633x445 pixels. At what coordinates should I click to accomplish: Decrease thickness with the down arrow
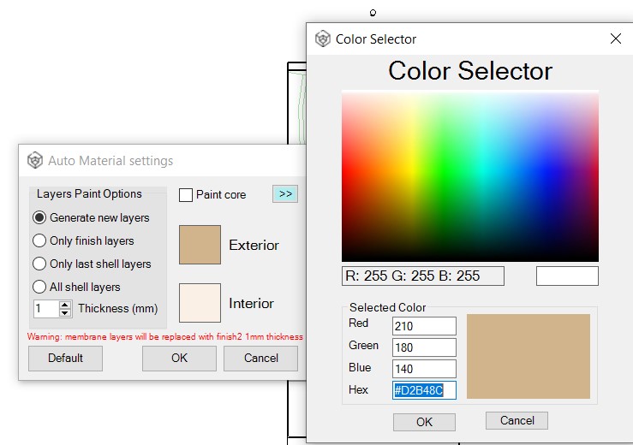point(65,312)
